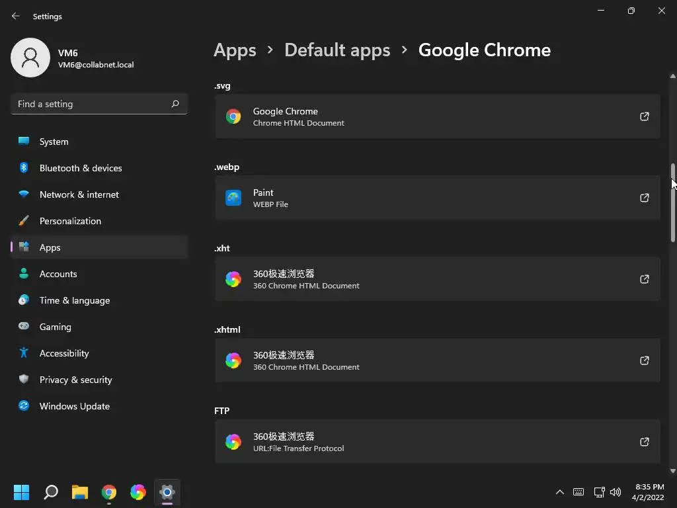Image resolution: width=677 pixels, height=508 pixels.
Task: Click the back arrow in Settings
Action: [16, 17]
